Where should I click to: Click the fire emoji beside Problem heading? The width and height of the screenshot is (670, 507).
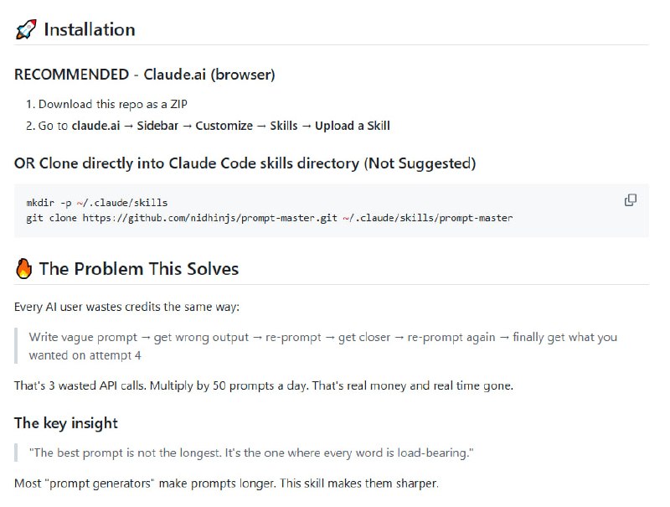[24, 269]
